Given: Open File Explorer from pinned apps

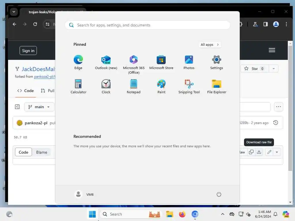Looking at the screenshot, I should tap(217, 86).
